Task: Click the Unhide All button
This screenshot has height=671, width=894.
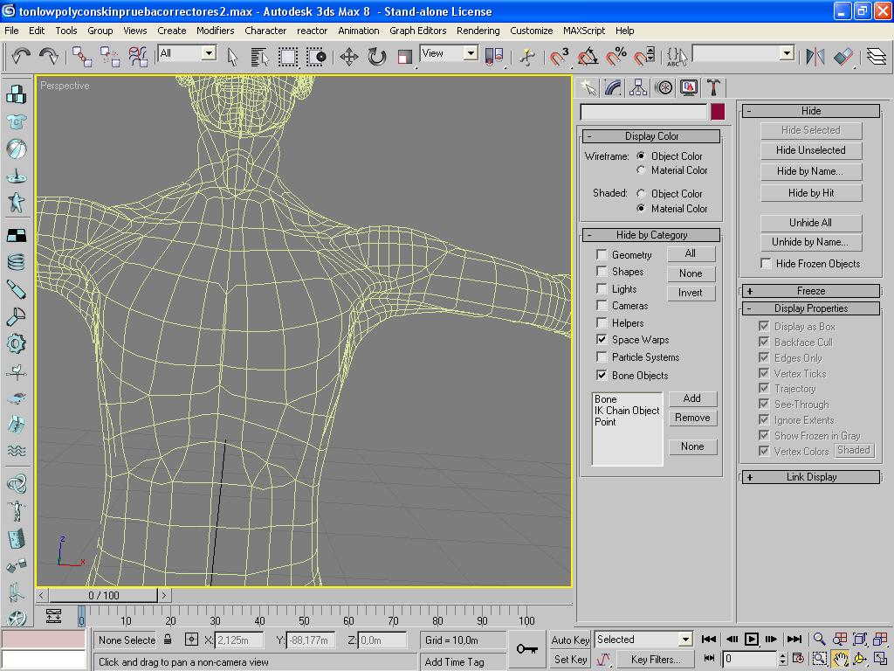Action: click(810, 223)
